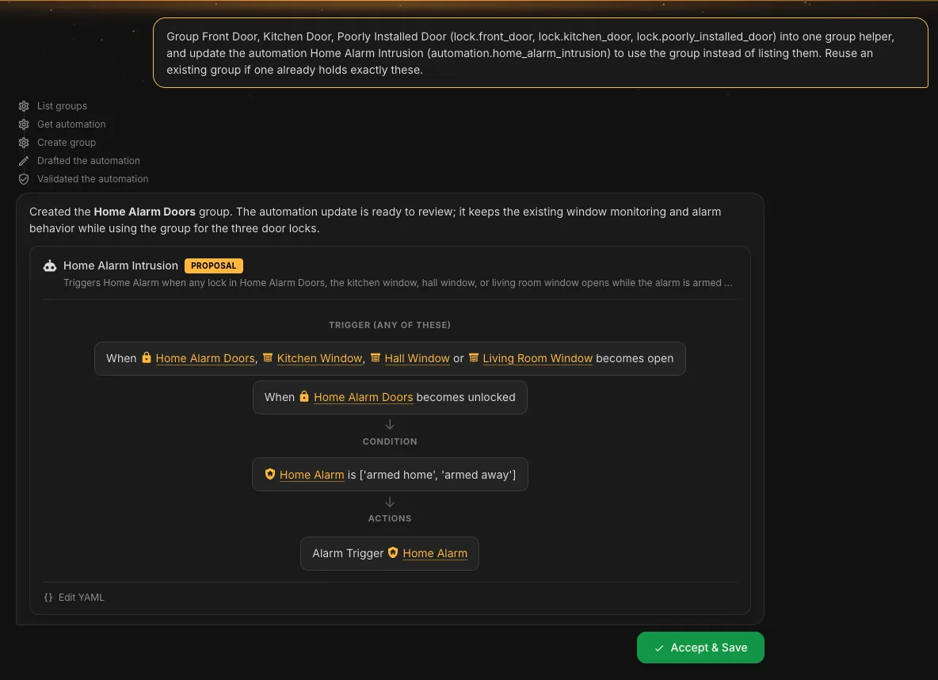Click the ['armed home', 'armed away'] text
The image size is (938, 680).
(437, 476)
